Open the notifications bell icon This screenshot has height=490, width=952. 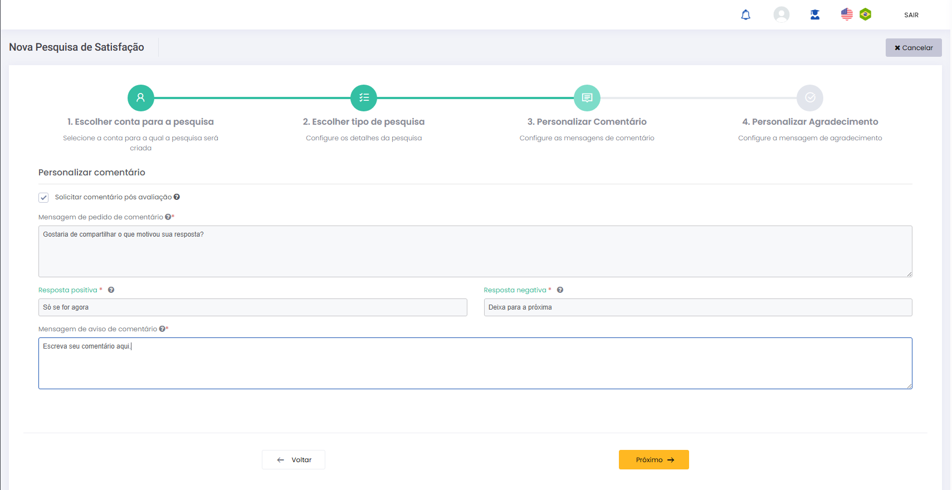(x=745, y=15)
